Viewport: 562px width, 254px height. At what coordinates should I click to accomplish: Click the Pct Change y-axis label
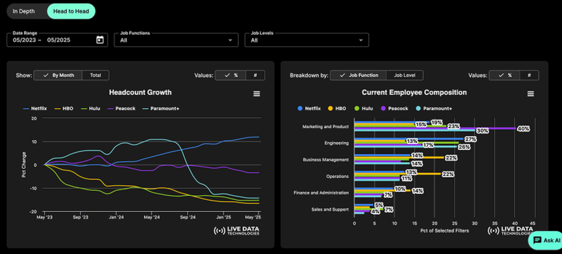click(24, 165)
